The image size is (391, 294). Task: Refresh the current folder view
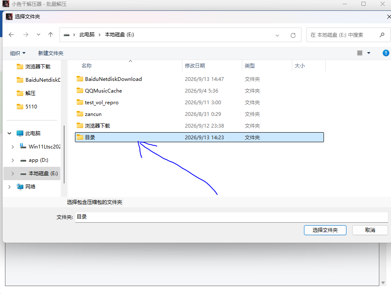[293, 35]
